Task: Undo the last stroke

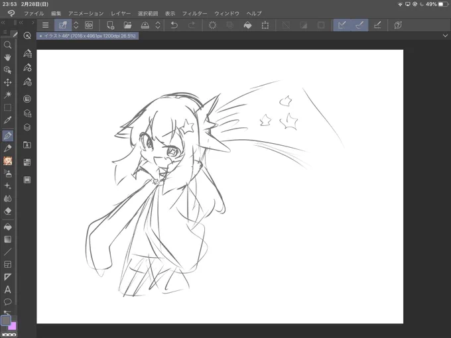Action: tap(174, 25)
